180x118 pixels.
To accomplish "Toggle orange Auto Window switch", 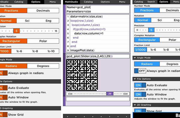I will pos(4,97).
